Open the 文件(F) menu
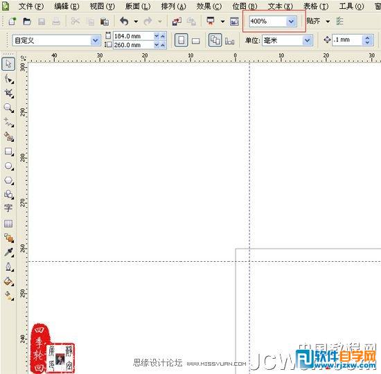Viewport: 381px width, 374px height. (31, 6)
